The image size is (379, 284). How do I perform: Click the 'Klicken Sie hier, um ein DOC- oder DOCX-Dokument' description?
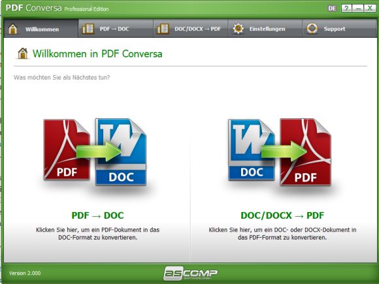pos(282,234)
